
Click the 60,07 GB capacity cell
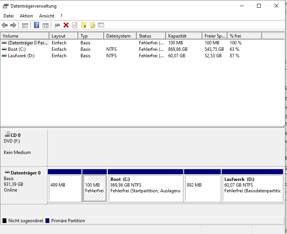[x=177, y=56]
